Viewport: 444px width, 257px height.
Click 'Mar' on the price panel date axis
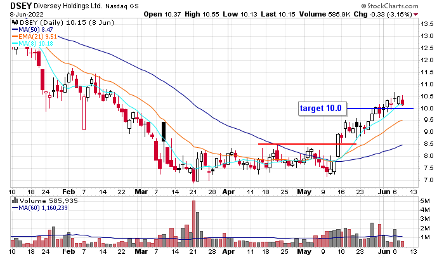pyautogui.click(x=141, y=192)
